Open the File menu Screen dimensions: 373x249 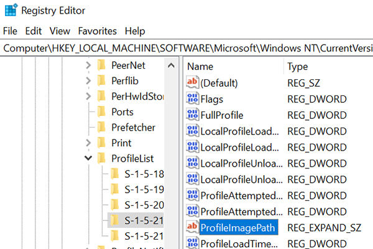click(x=10, y=31)
